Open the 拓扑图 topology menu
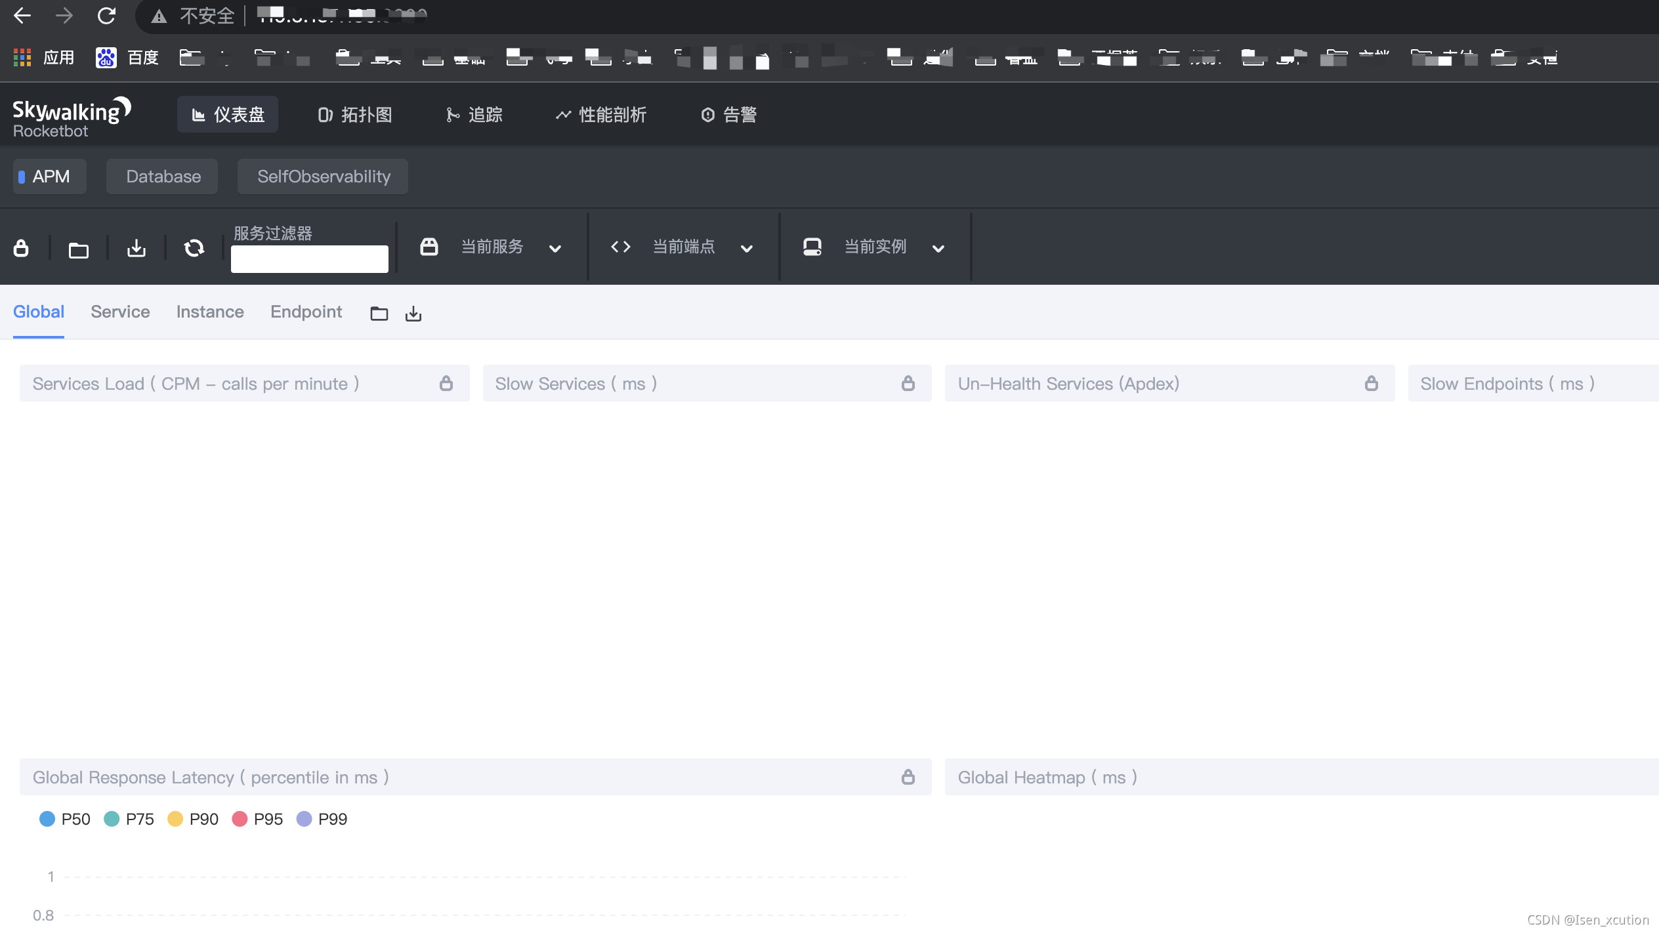 [355, 115]
